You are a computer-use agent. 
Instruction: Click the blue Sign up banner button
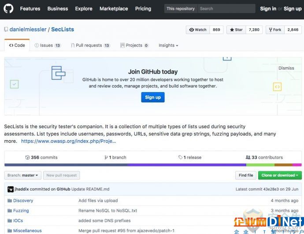click(x=153, y=97)
